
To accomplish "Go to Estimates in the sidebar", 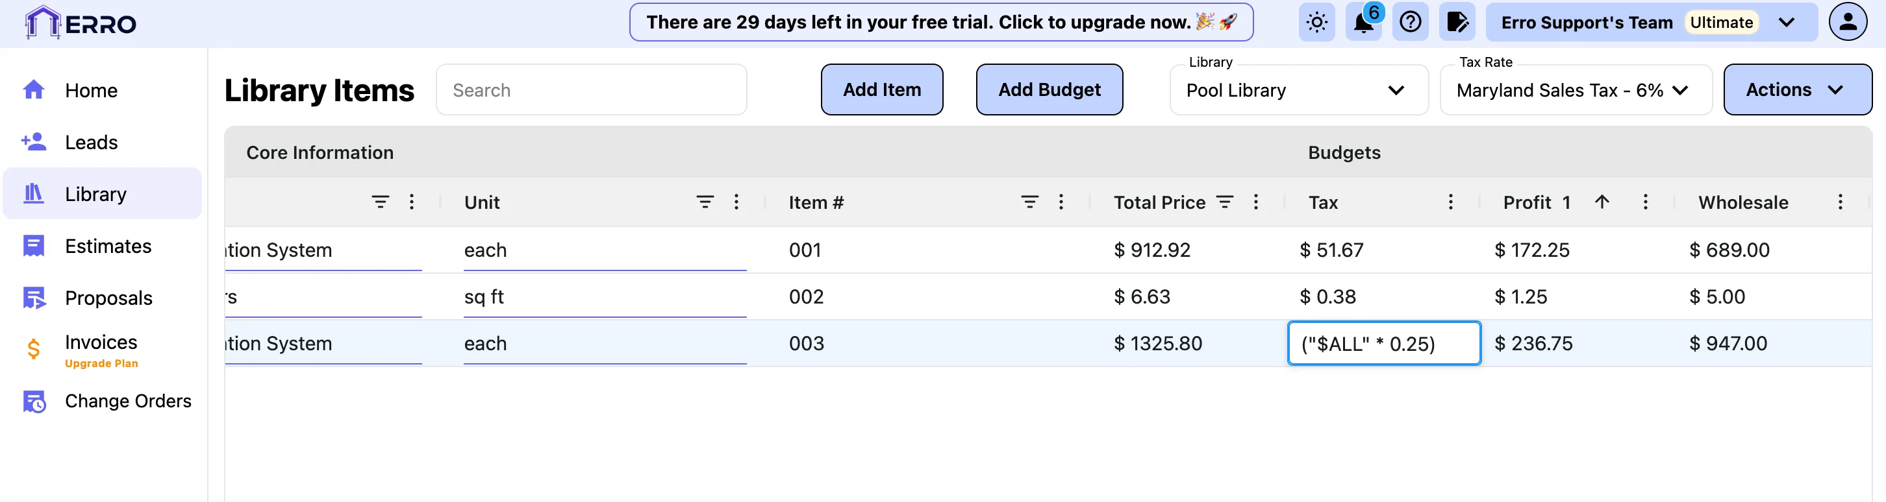I will tap(108, 246).
